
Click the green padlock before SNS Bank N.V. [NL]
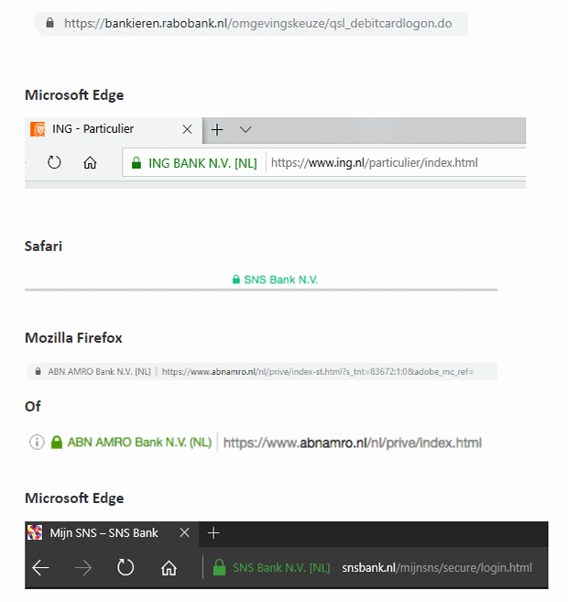(220, 567)
